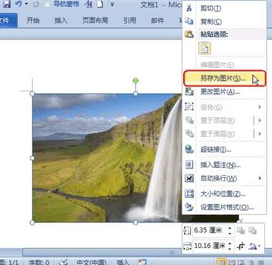Click the Insert Caption icon
Viewport: 272px width, 265px height.
click(189, 164)
